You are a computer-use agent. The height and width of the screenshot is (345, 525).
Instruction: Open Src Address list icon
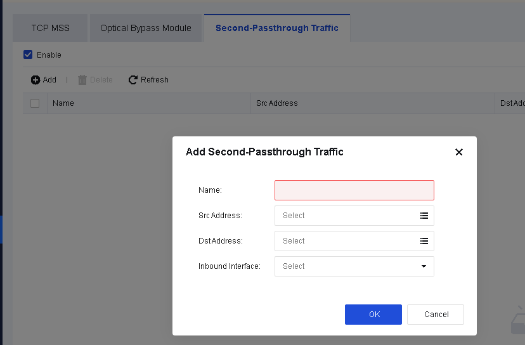[x=424, y=216]
